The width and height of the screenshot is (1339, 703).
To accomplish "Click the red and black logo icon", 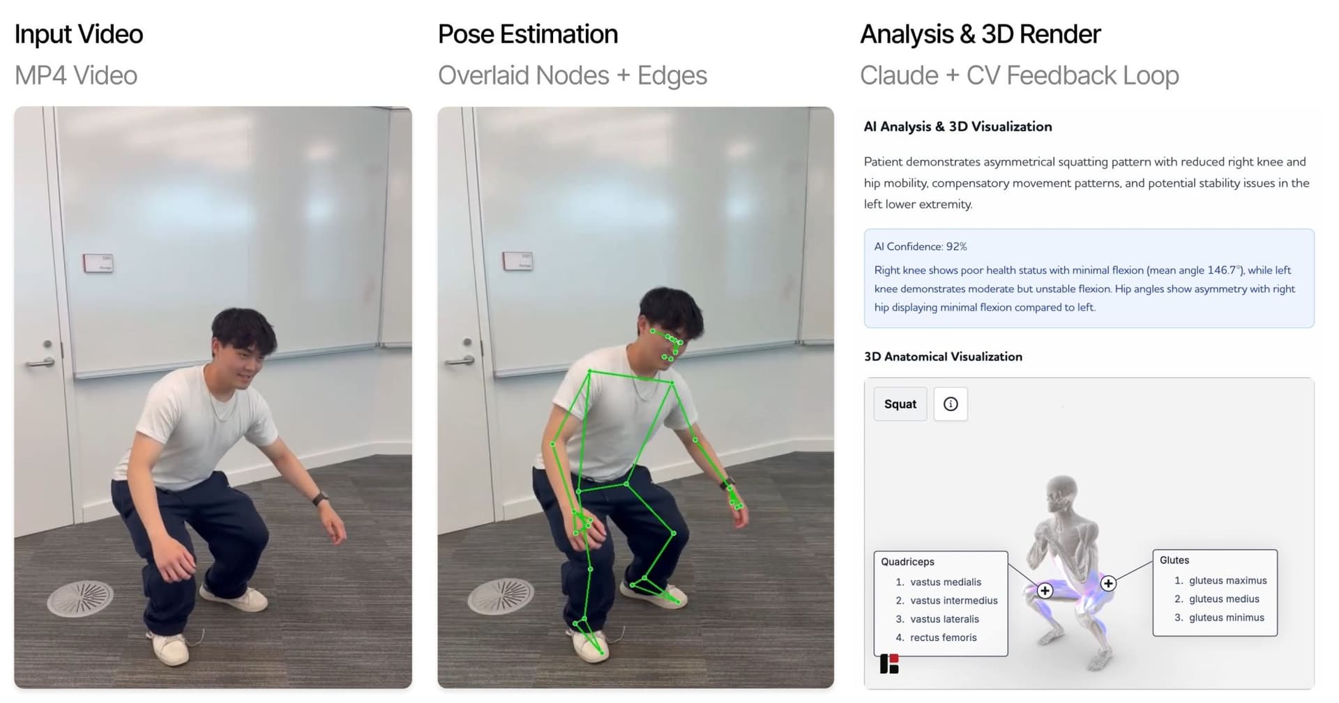I will click(x=889, y=663).
